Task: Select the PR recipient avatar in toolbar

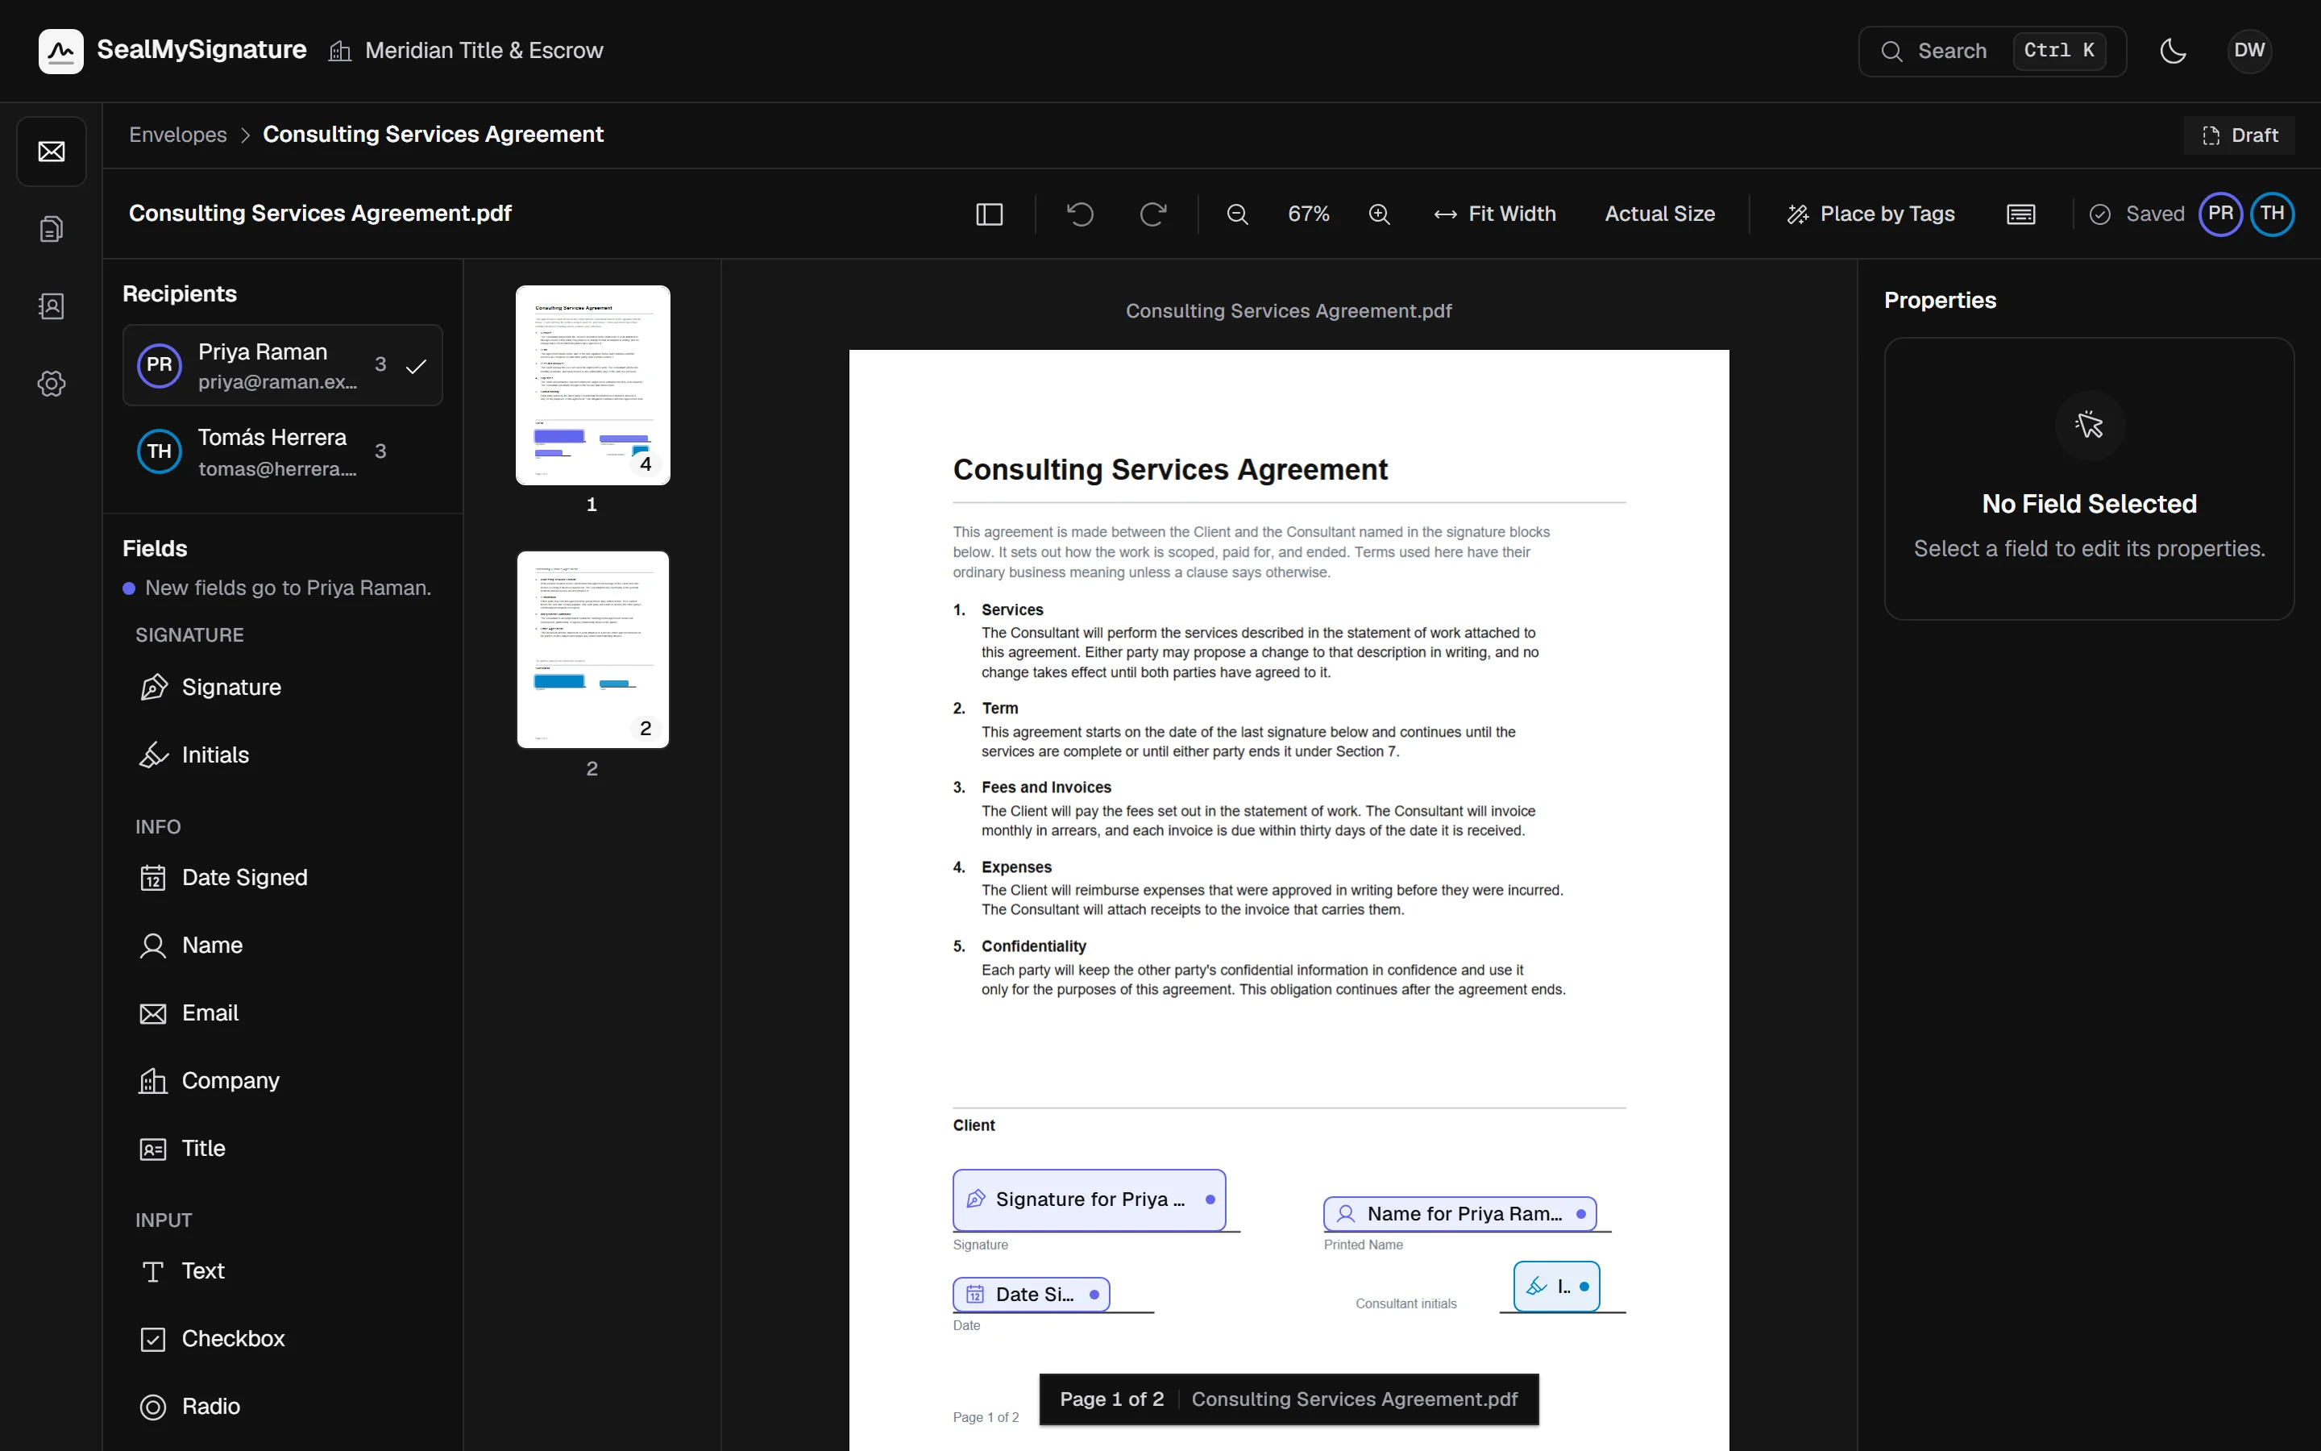Action: [2220, 214]
